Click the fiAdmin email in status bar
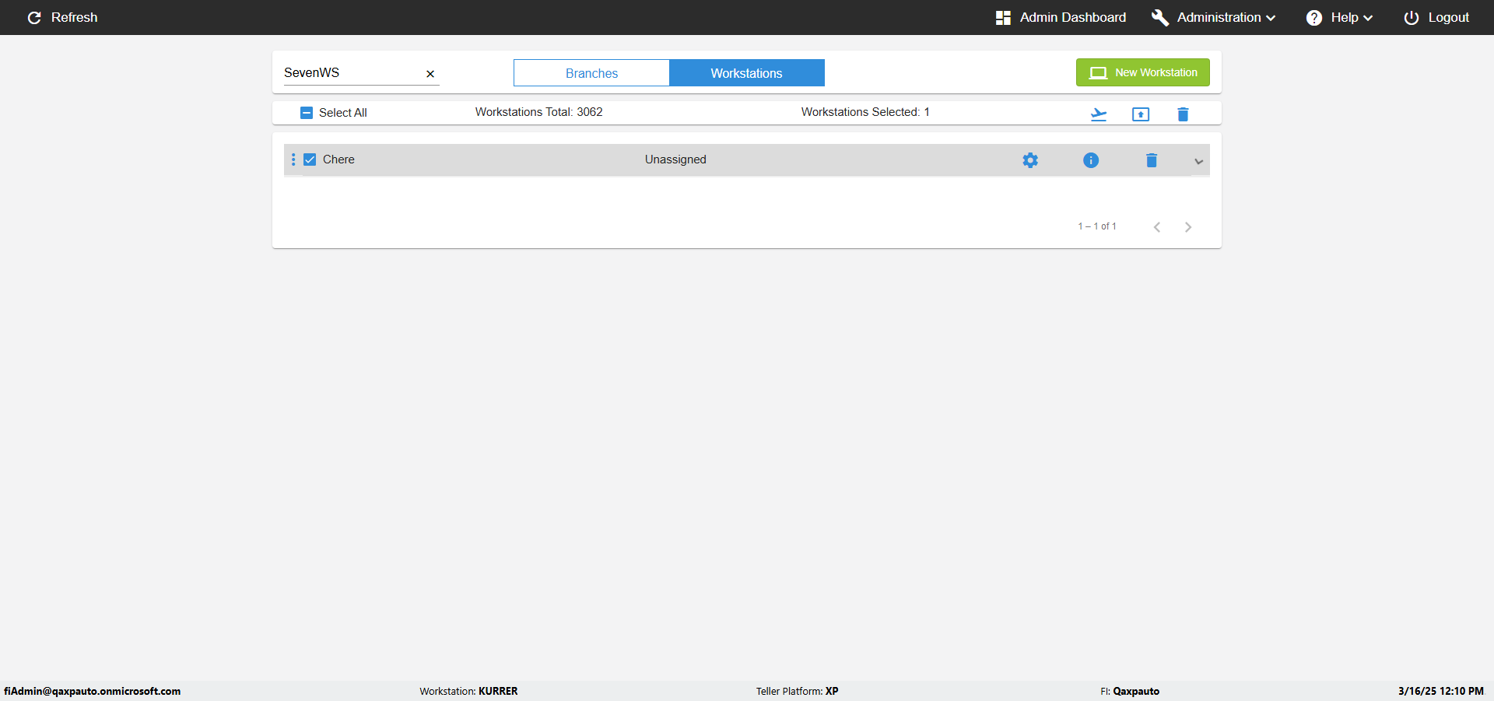The image size is (1494, 701). [x=93, y=691]
